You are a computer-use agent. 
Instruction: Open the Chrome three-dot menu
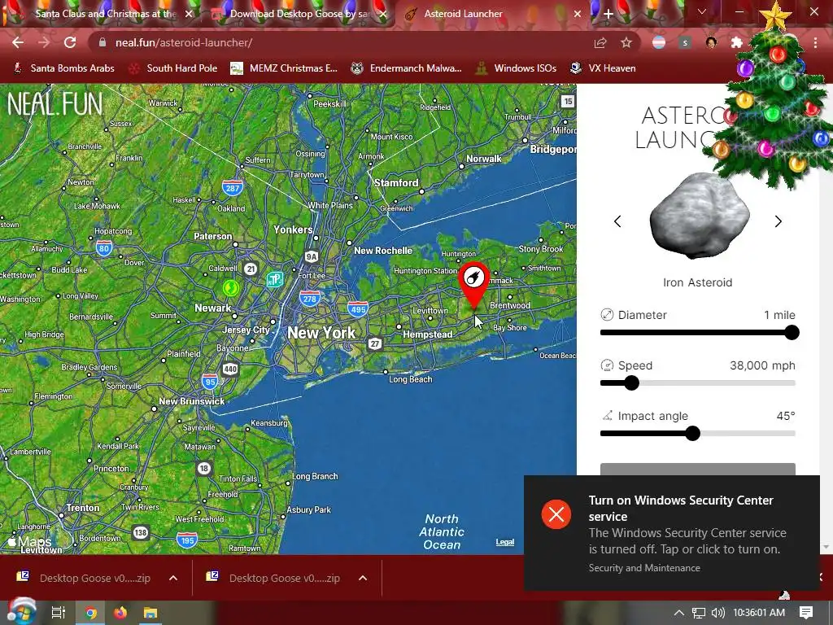click(815, 42)
